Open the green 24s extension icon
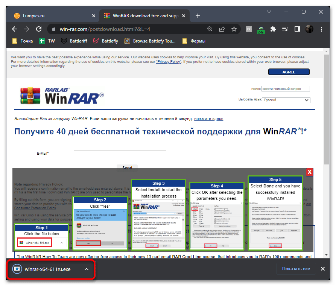 click(261, 30)
